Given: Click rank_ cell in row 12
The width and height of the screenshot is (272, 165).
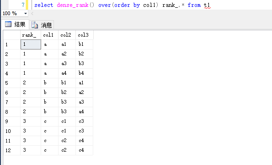Looking at the screenshot, I should [x=31, y=150].
